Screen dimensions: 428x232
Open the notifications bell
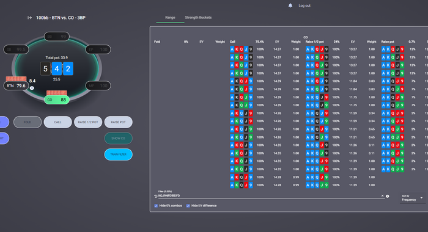(x=290, y=5)
